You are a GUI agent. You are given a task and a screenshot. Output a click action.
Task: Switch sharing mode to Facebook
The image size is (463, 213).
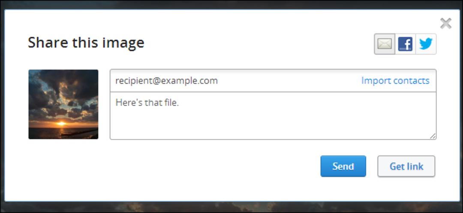click(405, 44)
